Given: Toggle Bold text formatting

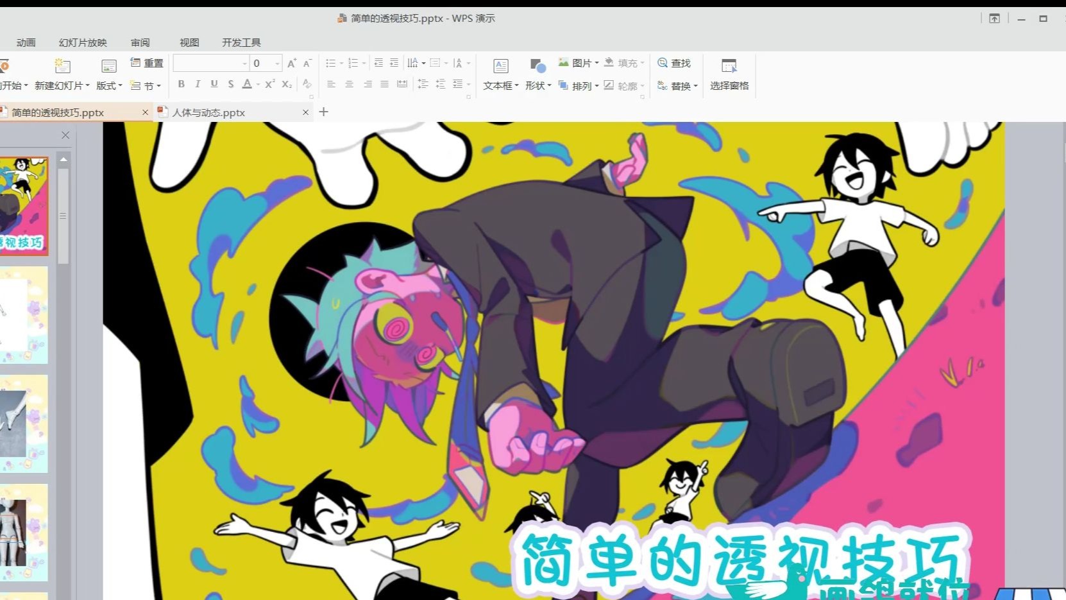Looking at the screenshot, I should click(182, 84).
